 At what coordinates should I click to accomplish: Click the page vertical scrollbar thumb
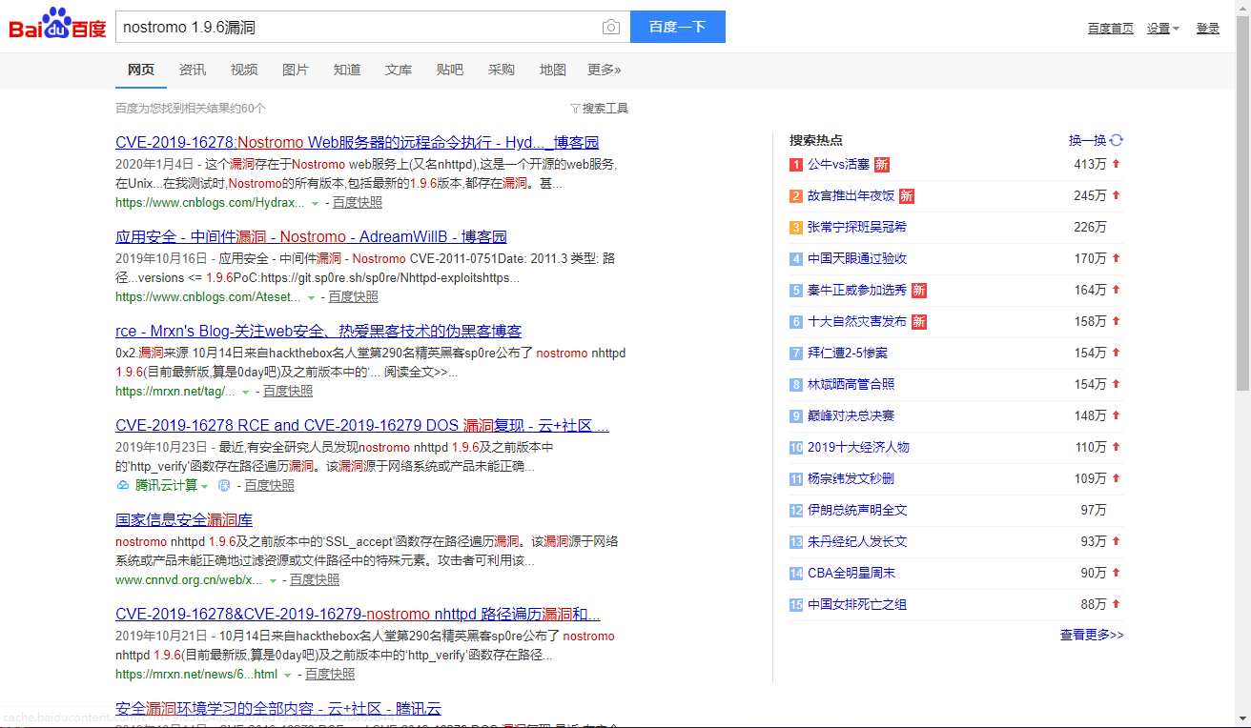(1242, 202)
